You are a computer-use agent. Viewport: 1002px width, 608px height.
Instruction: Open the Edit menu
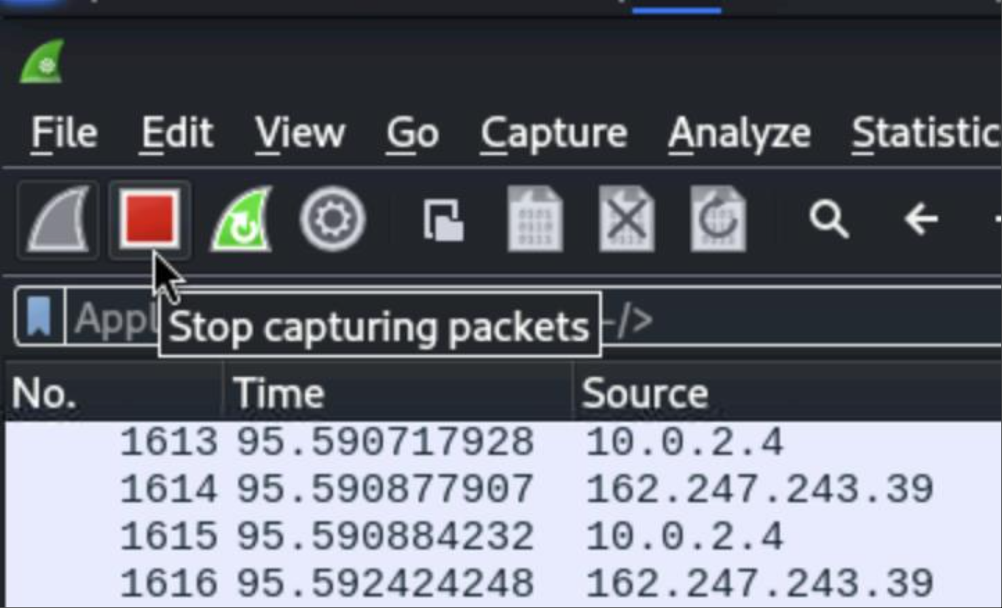pyautogui.click(x=177, y=134)
